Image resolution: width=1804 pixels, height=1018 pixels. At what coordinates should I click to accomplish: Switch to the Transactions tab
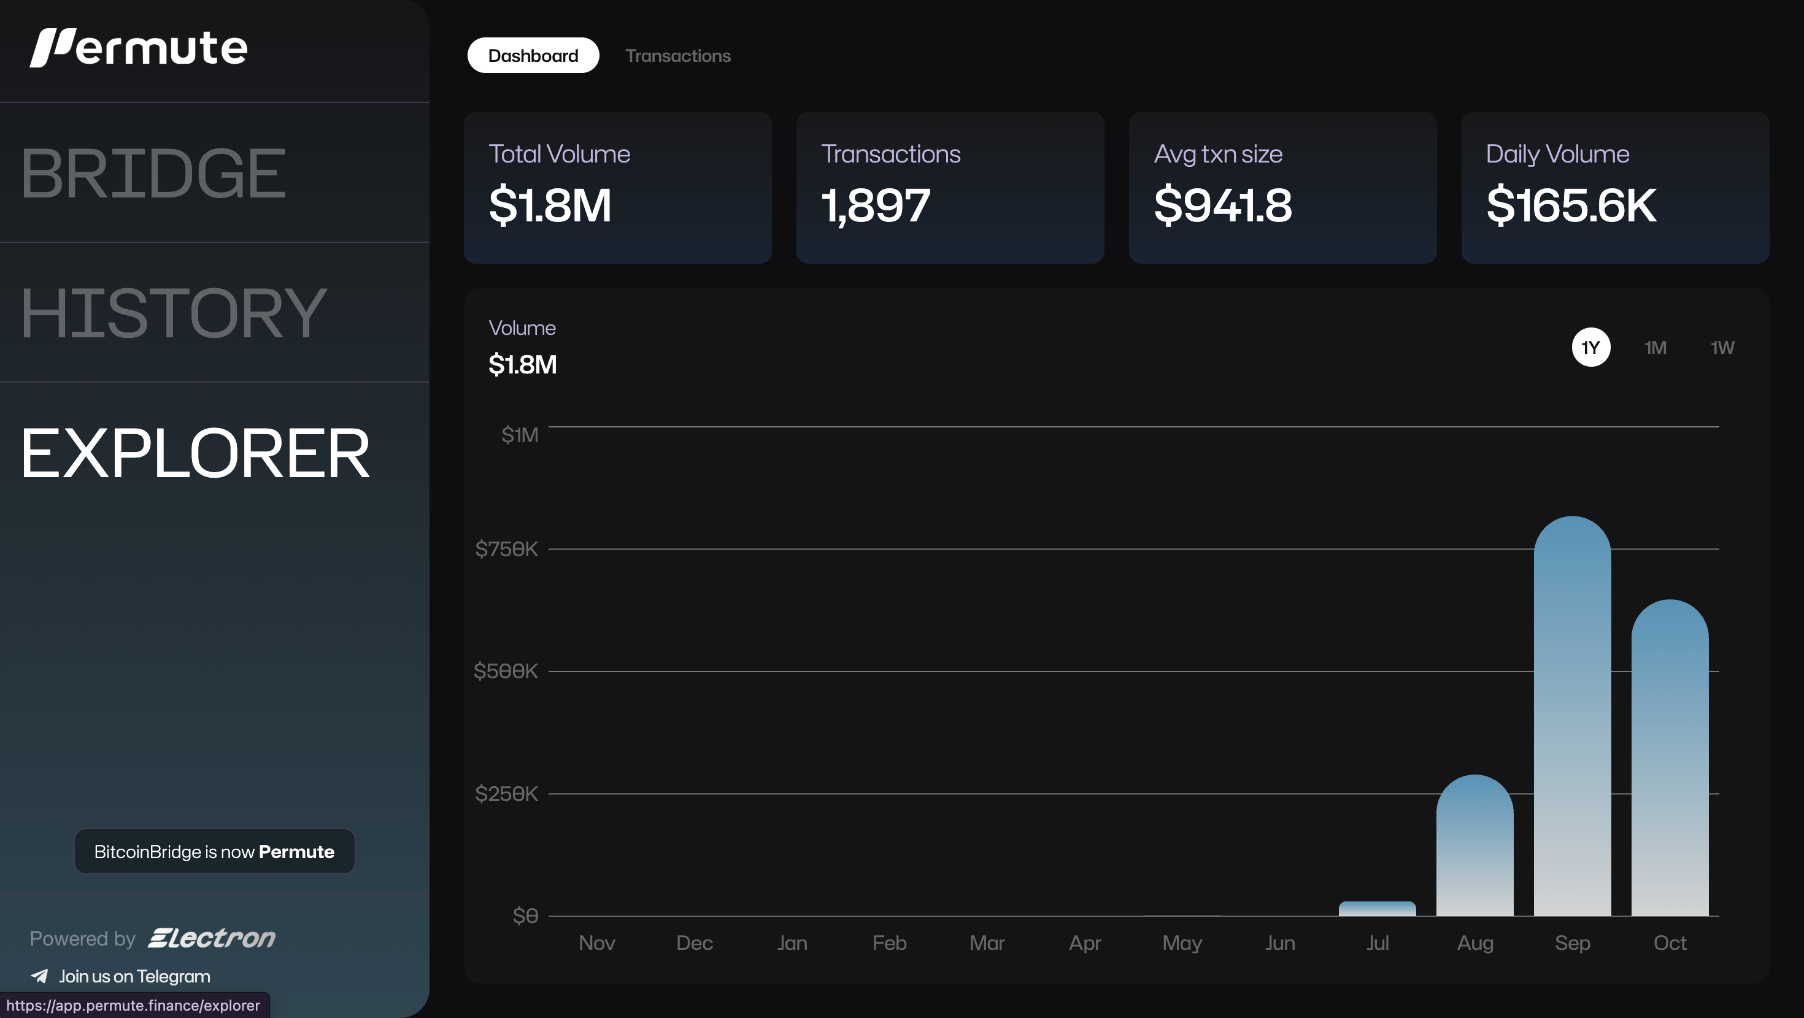click(677, 55)
